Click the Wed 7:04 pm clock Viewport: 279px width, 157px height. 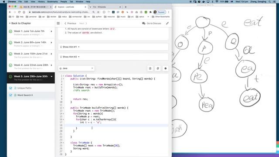coord(242,2)
